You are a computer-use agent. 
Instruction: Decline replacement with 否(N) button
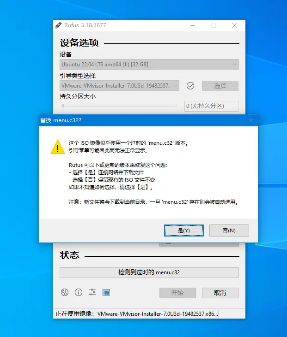[229, 231]
